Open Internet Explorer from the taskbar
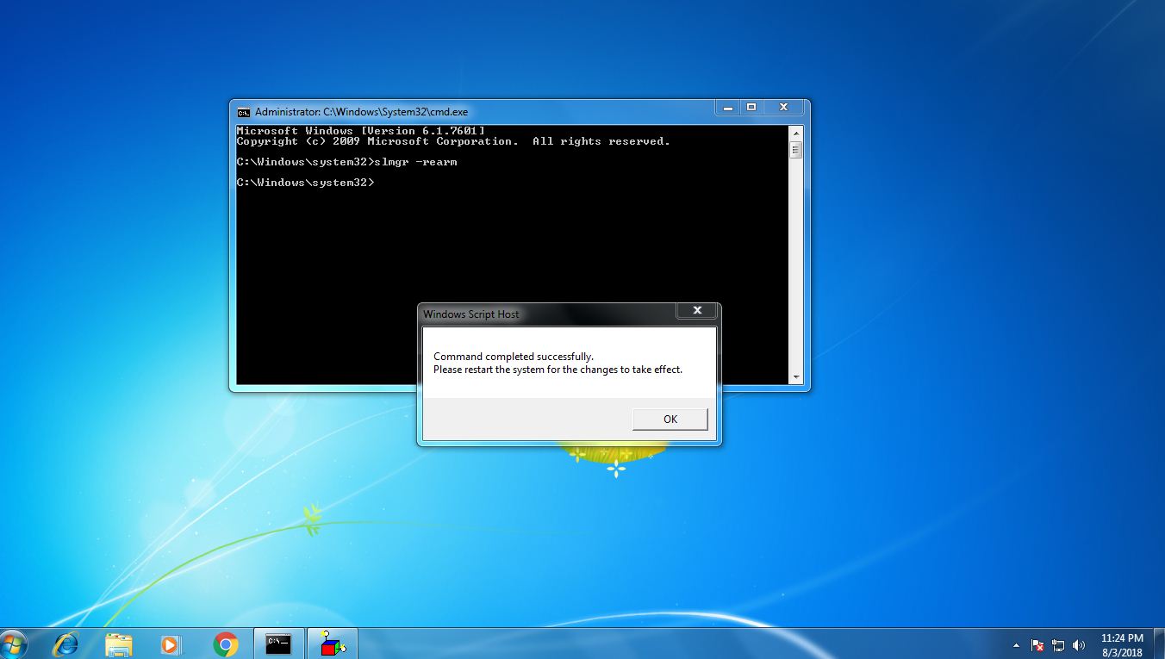This screenshot has height=659, width=1165. [x=65, y=643]
